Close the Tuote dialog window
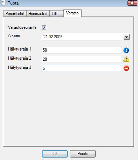 coord(132,3)
